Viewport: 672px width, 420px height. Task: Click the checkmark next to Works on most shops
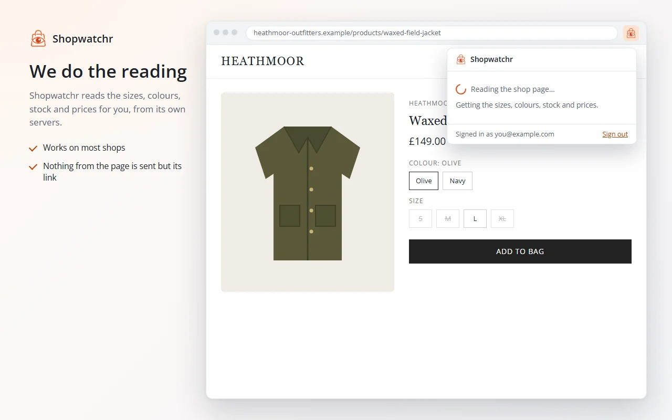point(33,149)
